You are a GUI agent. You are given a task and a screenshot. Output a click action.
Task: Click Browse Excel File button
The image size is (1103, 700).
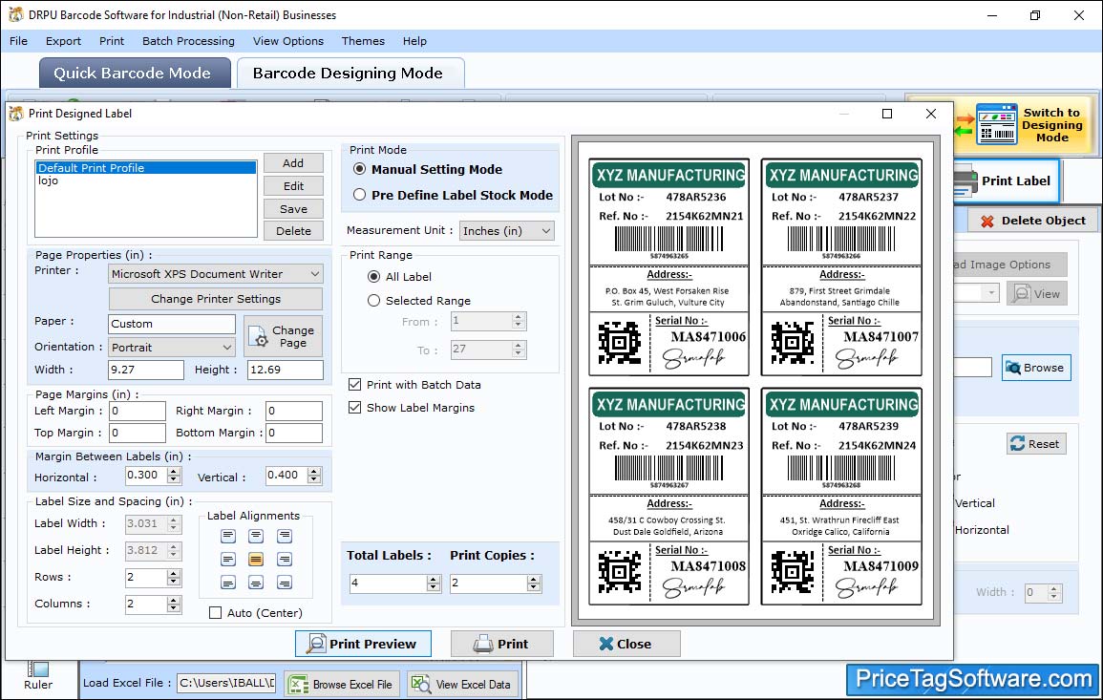point(343,685)
